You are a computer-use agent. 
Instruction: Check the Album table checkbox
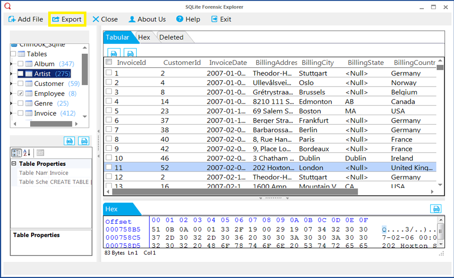click(21, 64)
